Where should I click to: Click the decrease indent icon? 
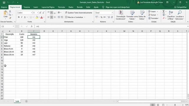coord(59,17)
